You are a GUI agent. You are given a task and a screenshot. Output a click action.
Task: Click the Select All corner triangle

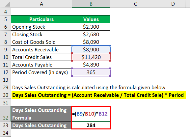[7, 5]
